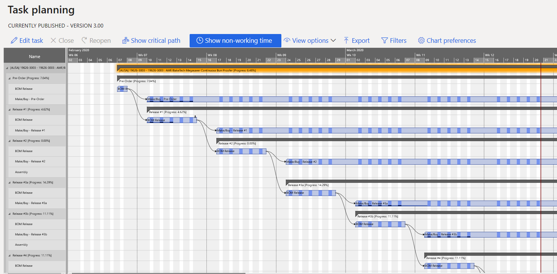Image resolution: width=557 pixels, height=274 pixels.
Task: Select Assembly row under Release #2
Action: pos(21,172)
